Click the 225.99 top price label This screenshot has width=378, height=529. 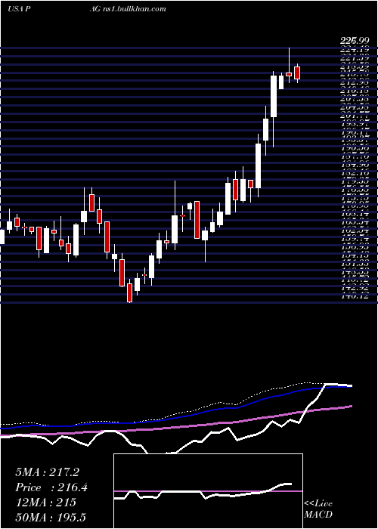tap(354, 41)
